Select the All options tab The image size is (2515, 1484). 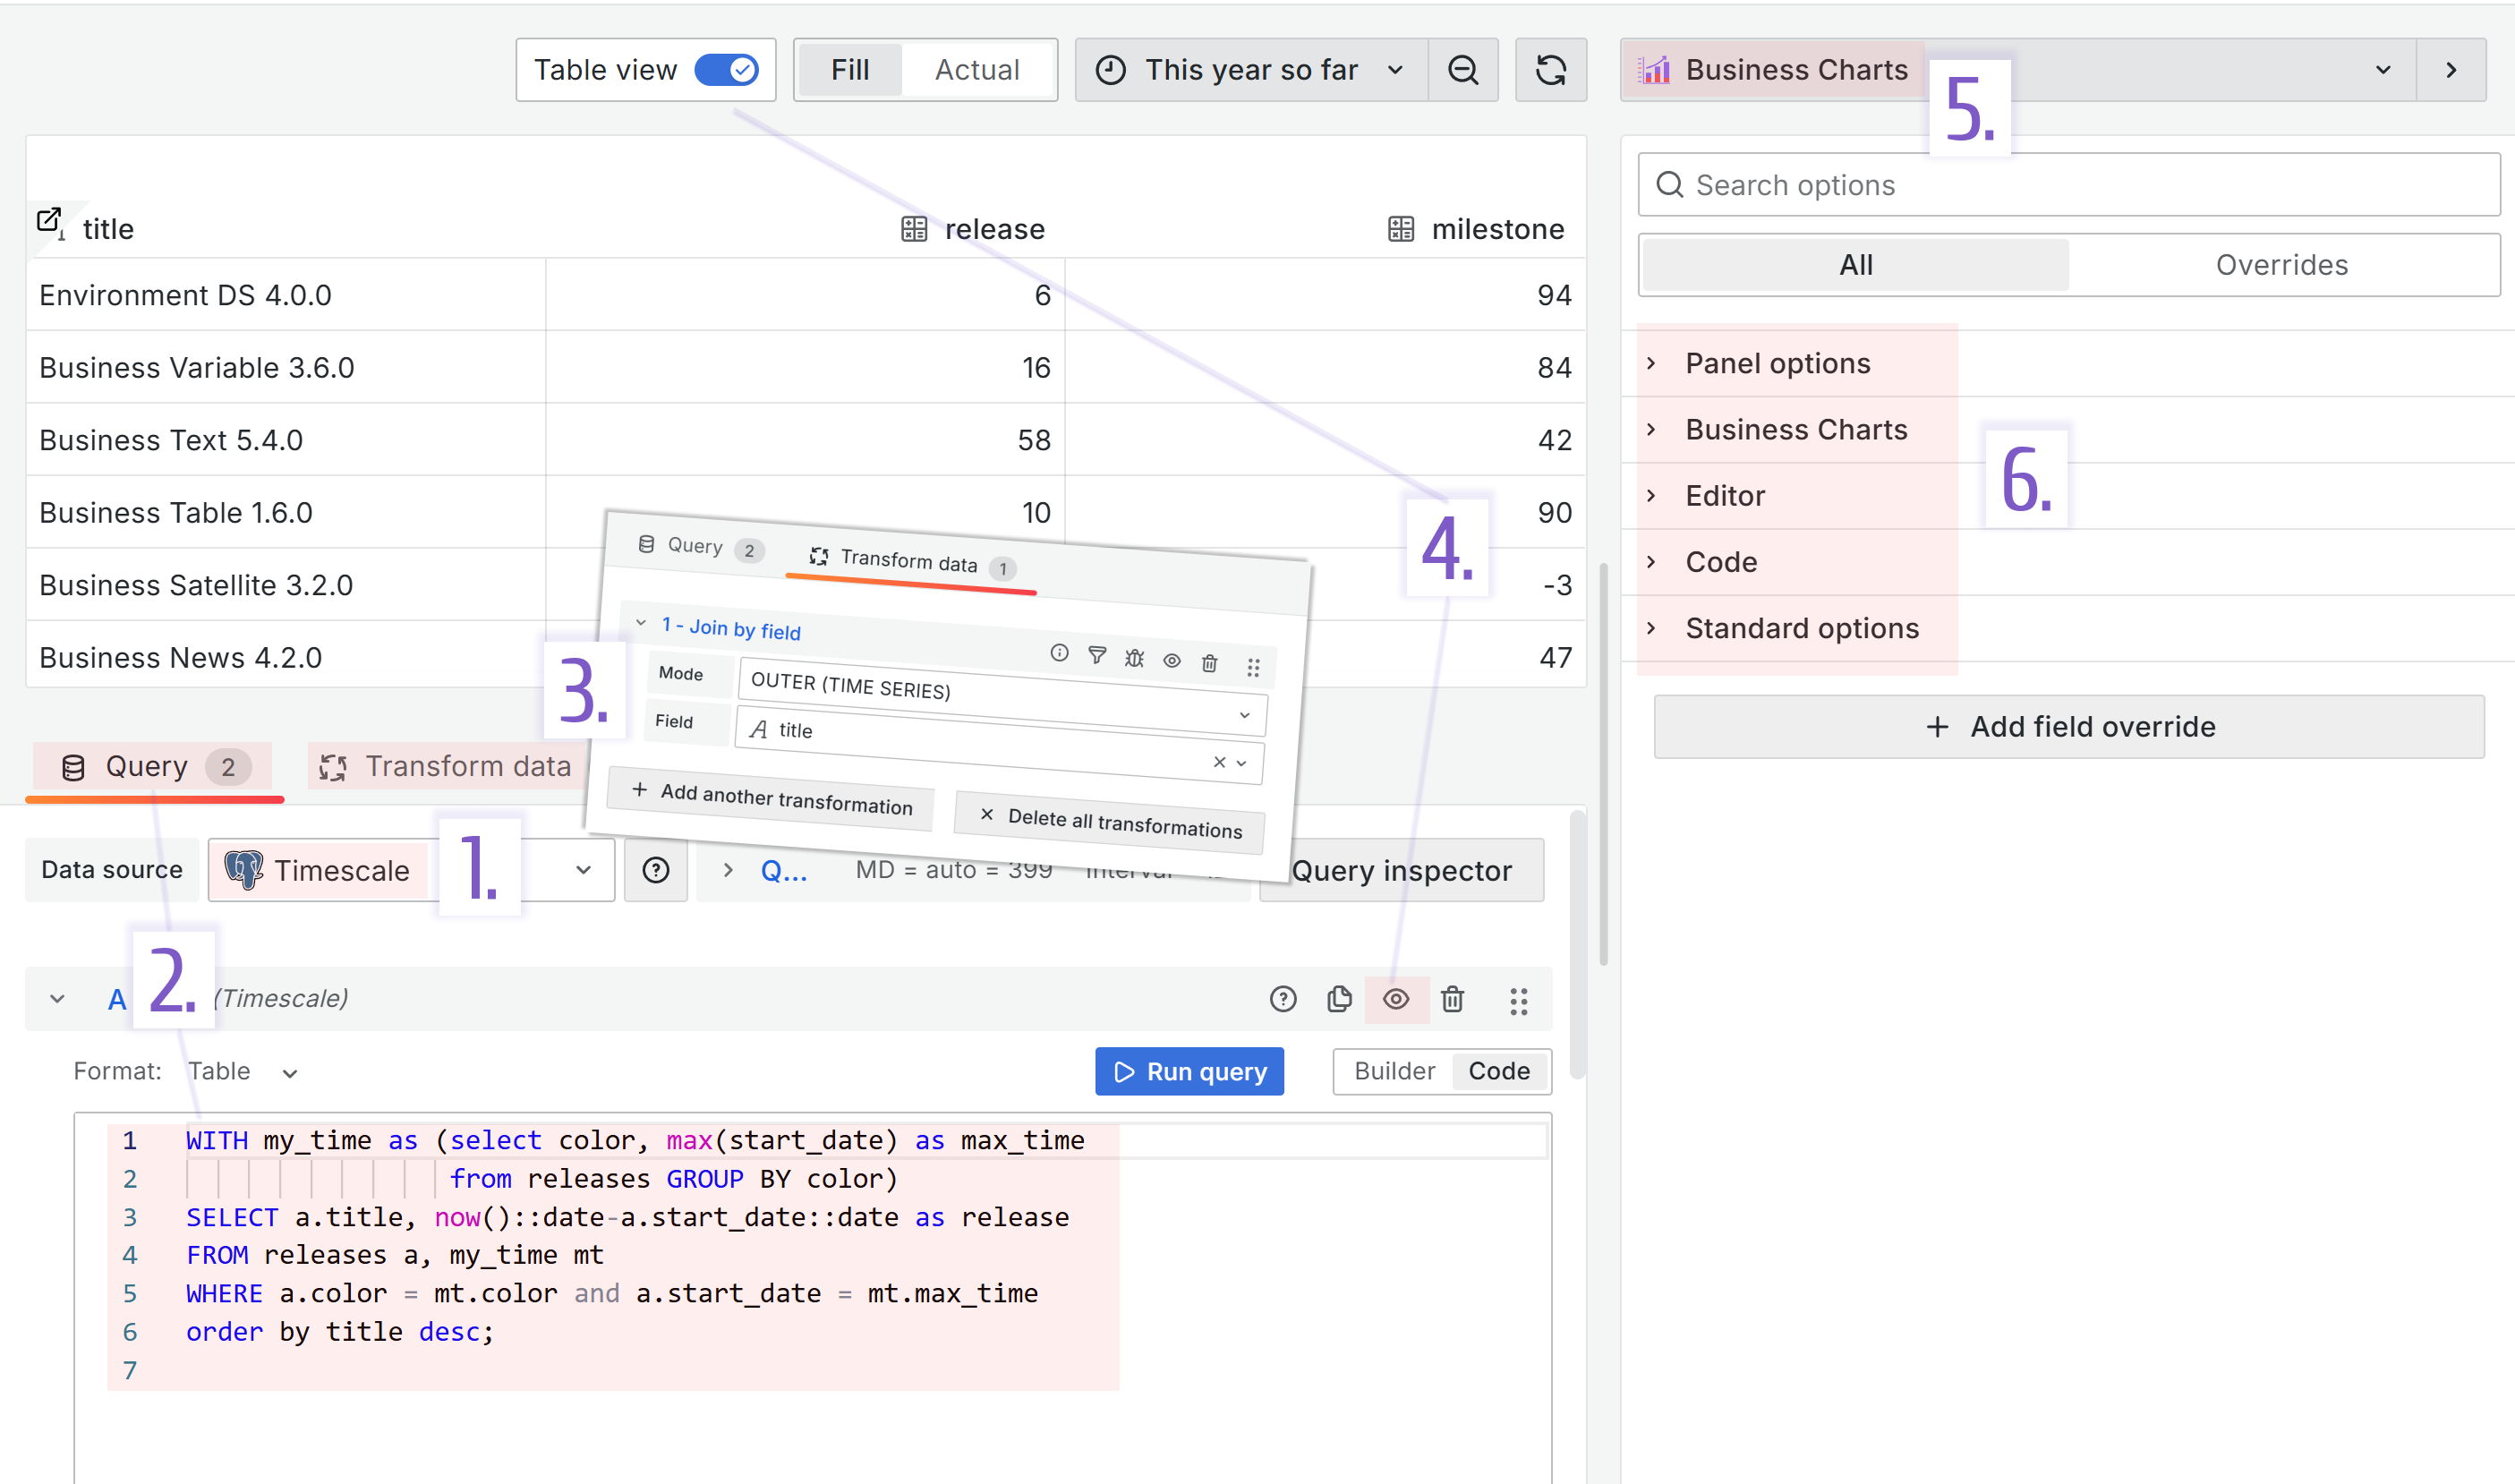[x=1856, y=265]
